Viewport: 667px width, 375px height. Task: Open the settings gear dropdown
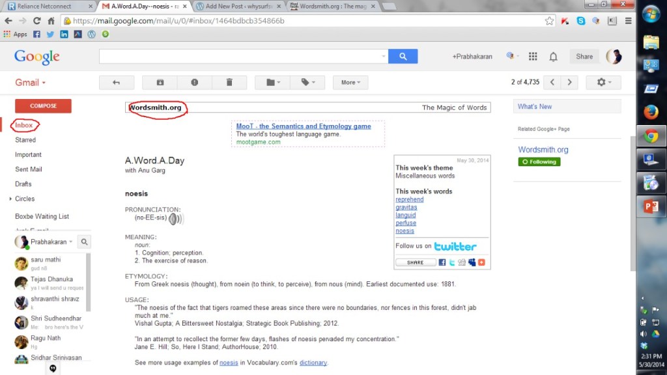603,83
